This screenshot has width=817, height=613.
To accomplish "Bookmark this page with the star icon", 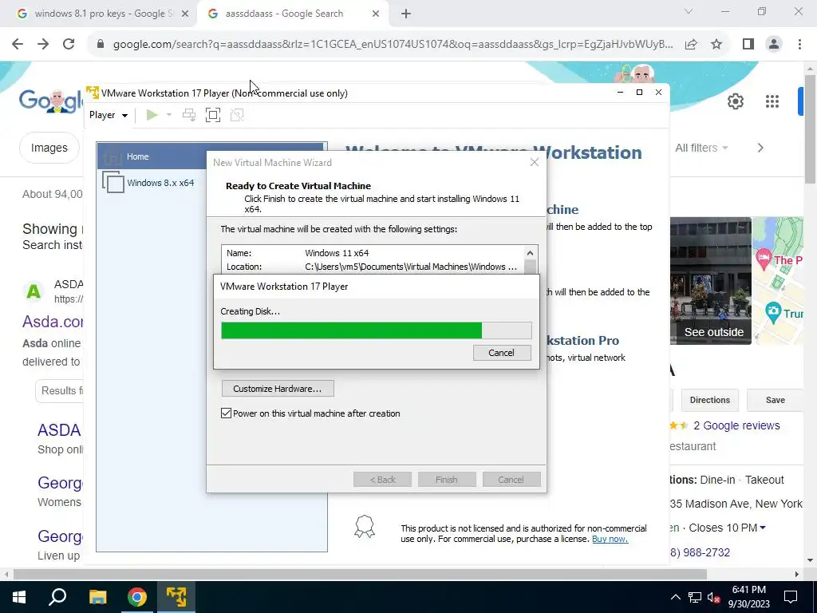I will (716, 45).
